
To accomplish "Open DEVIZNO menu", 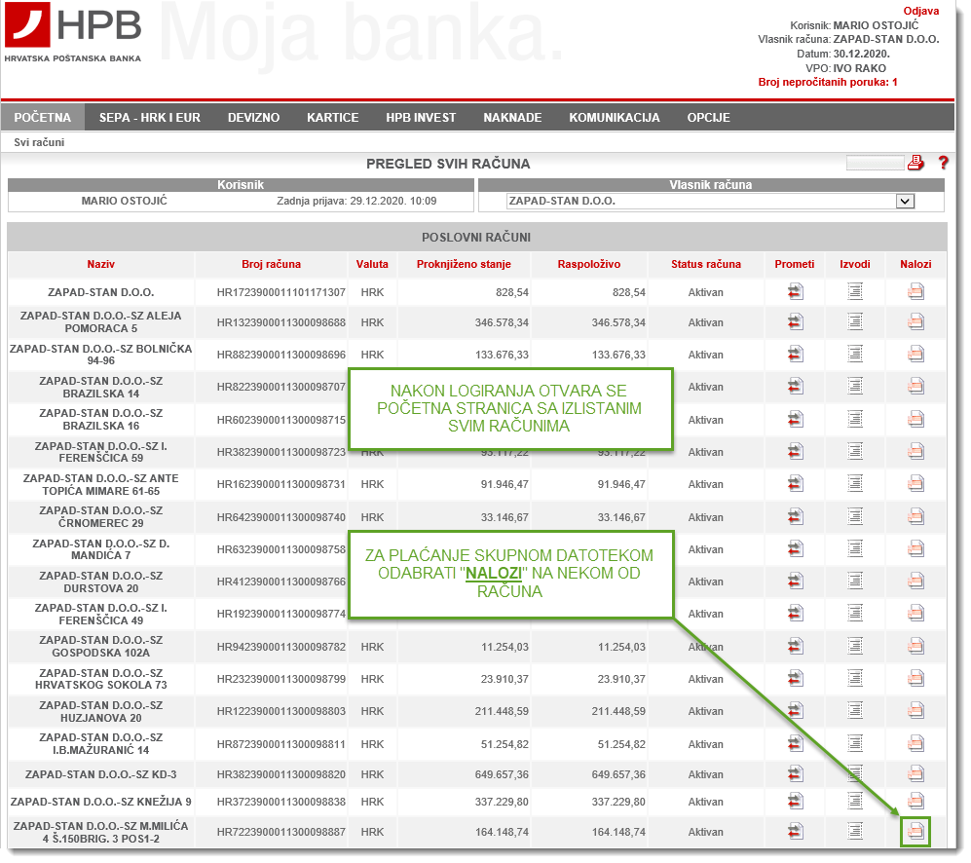I will 254,117.
